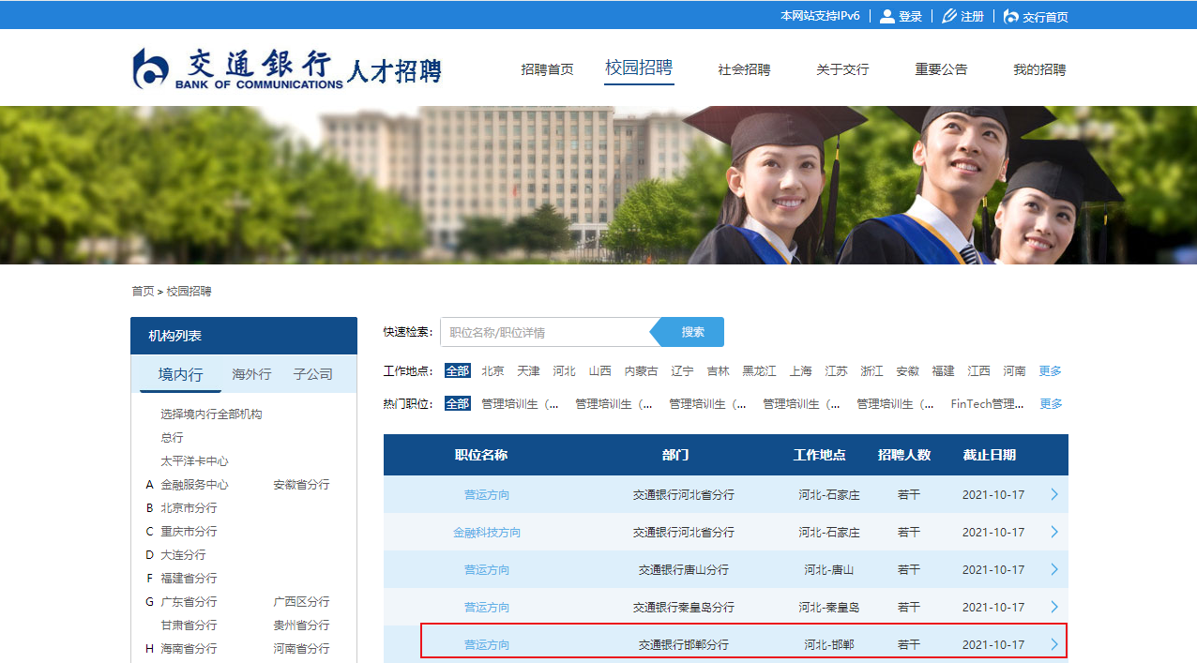Select 全部 in 热门职位 filter

tap(458, 404)
